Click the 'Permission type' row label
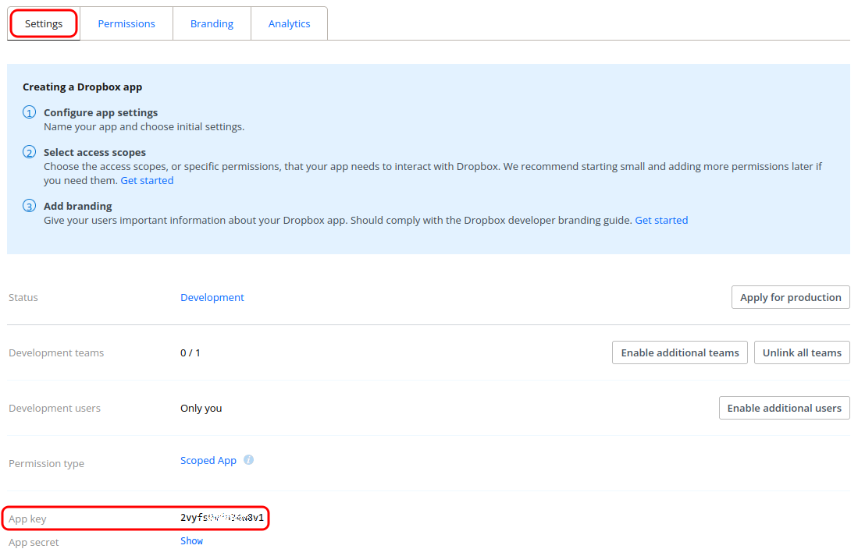The image size is (858, 556). point(47,464)
